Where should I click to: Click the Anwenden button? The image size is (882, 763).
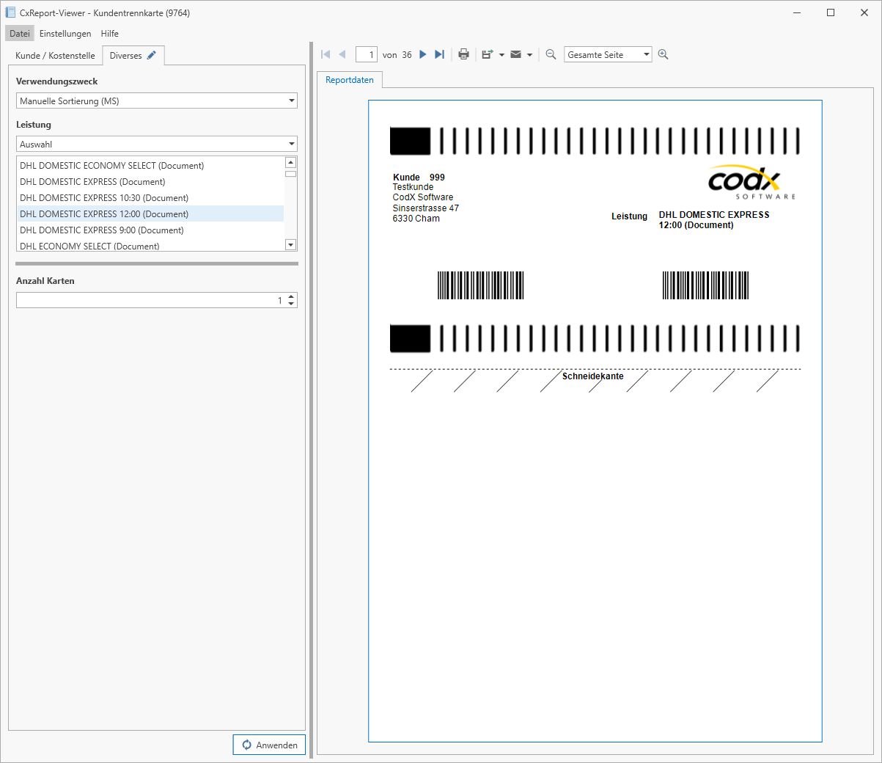(269, 745)
